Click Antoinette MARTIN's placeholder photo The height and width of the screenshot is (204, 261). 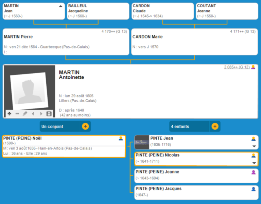pyautogui.click(x=29, y=88)
